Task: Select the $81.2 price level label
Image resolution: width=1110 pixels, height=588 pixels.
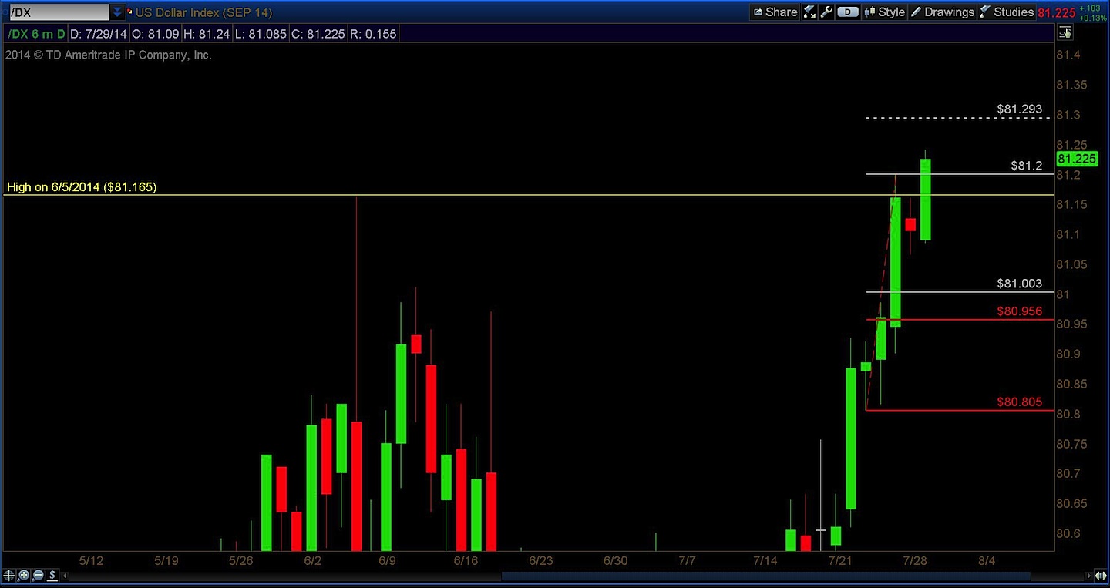Action: (1027, 166)
